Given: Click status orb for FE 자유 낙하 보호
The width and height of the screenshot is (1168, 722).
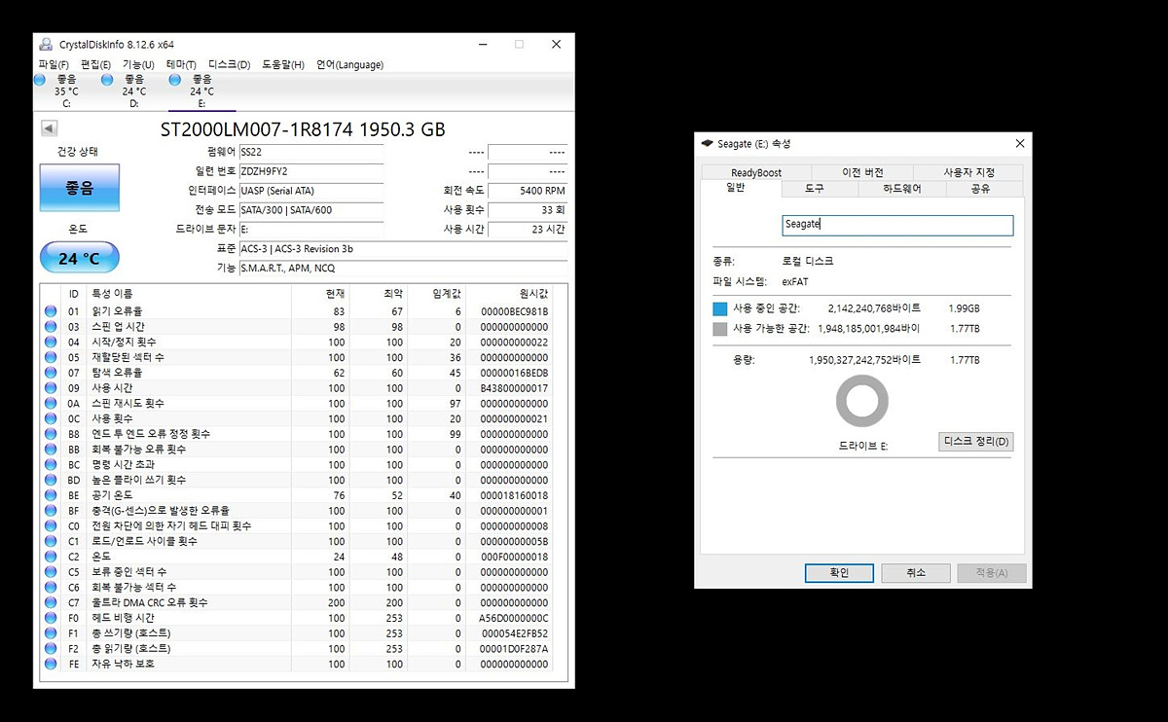Looking at the screenshot, I should click(51, 664).
